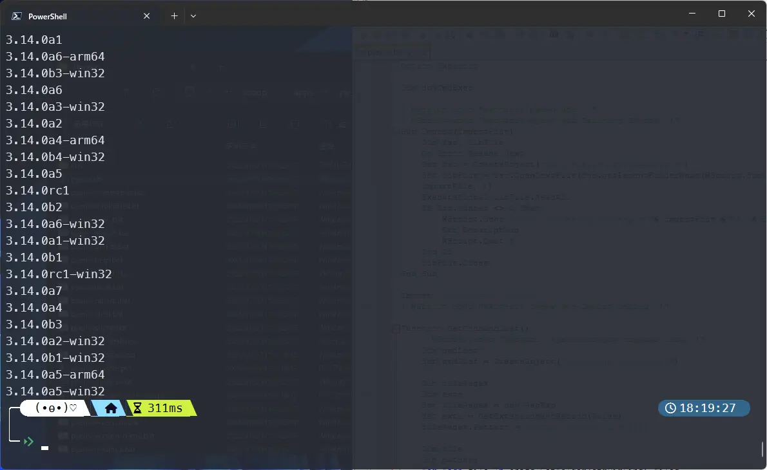Close the terminal window
The height and width of the screenshot is (470, 767).
[752, 14]
